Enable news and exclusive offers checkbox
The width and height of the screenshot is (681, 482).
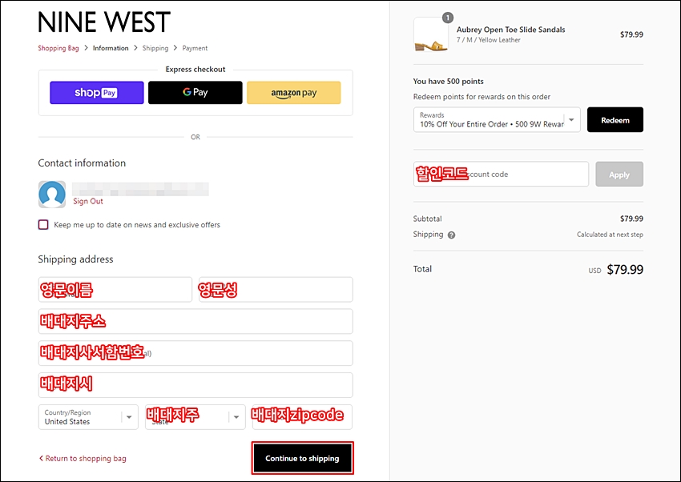point(43,225)
